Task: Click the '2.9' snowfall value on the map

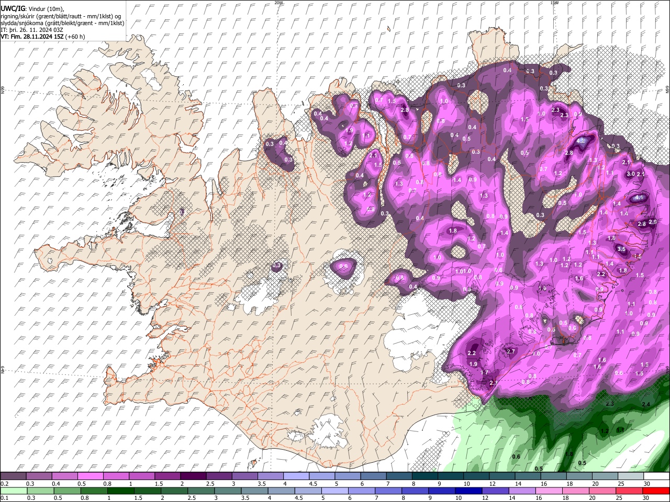Action: (x=652, y=222)
